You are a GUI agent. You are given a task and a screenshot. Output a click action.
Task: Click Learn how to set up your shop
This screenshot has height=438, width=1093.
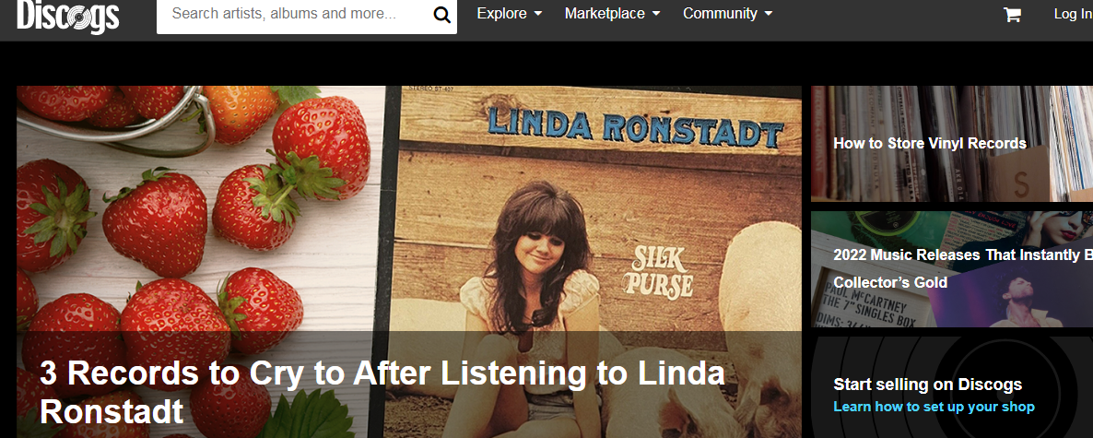tap(934, 407)
